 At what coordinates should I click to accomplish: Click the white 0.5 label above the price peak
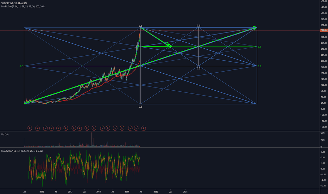click(x=140, y=26)
